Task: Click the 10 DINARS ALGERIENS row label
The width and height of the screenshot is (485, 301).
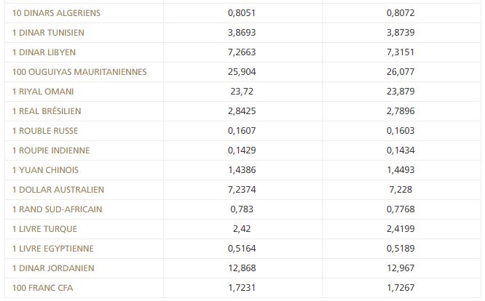Action: (x=56, y=13)
